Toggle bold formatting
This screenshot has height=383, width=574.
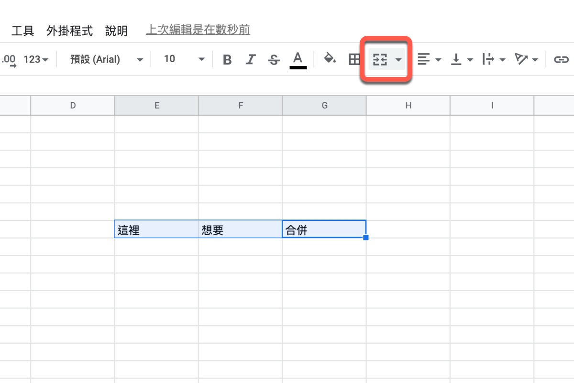[x=227, y=60]
